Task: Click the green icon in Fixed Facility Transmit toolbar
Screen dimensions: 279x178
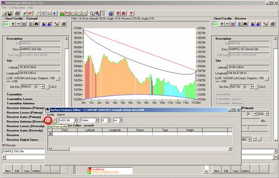Action: [x=6, y=24]
